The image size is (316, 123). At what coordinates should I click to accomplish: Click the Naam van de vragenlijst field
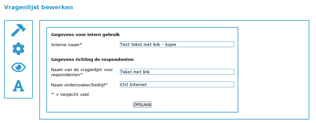pos(177,72)
